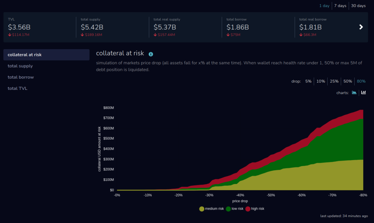374x223 pixels.
Task: Select the 10% drop option
Action: click(x=321, y=81)
